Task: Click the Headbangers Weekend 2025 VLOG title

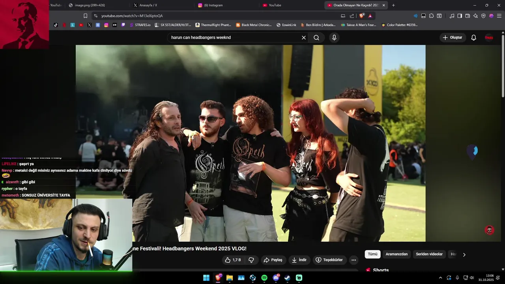Action: [189, 248]
